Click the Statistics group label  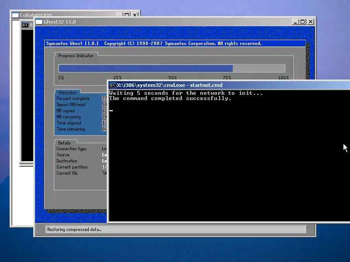[67, 93]
